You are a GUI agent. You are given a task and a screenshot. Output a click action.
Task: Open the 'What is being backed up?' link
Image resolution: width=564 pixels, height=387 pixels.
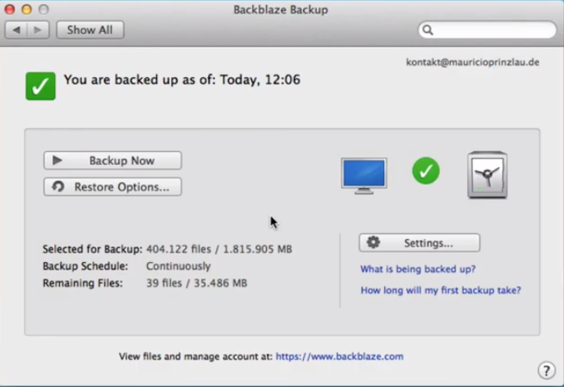coord(418,269)
